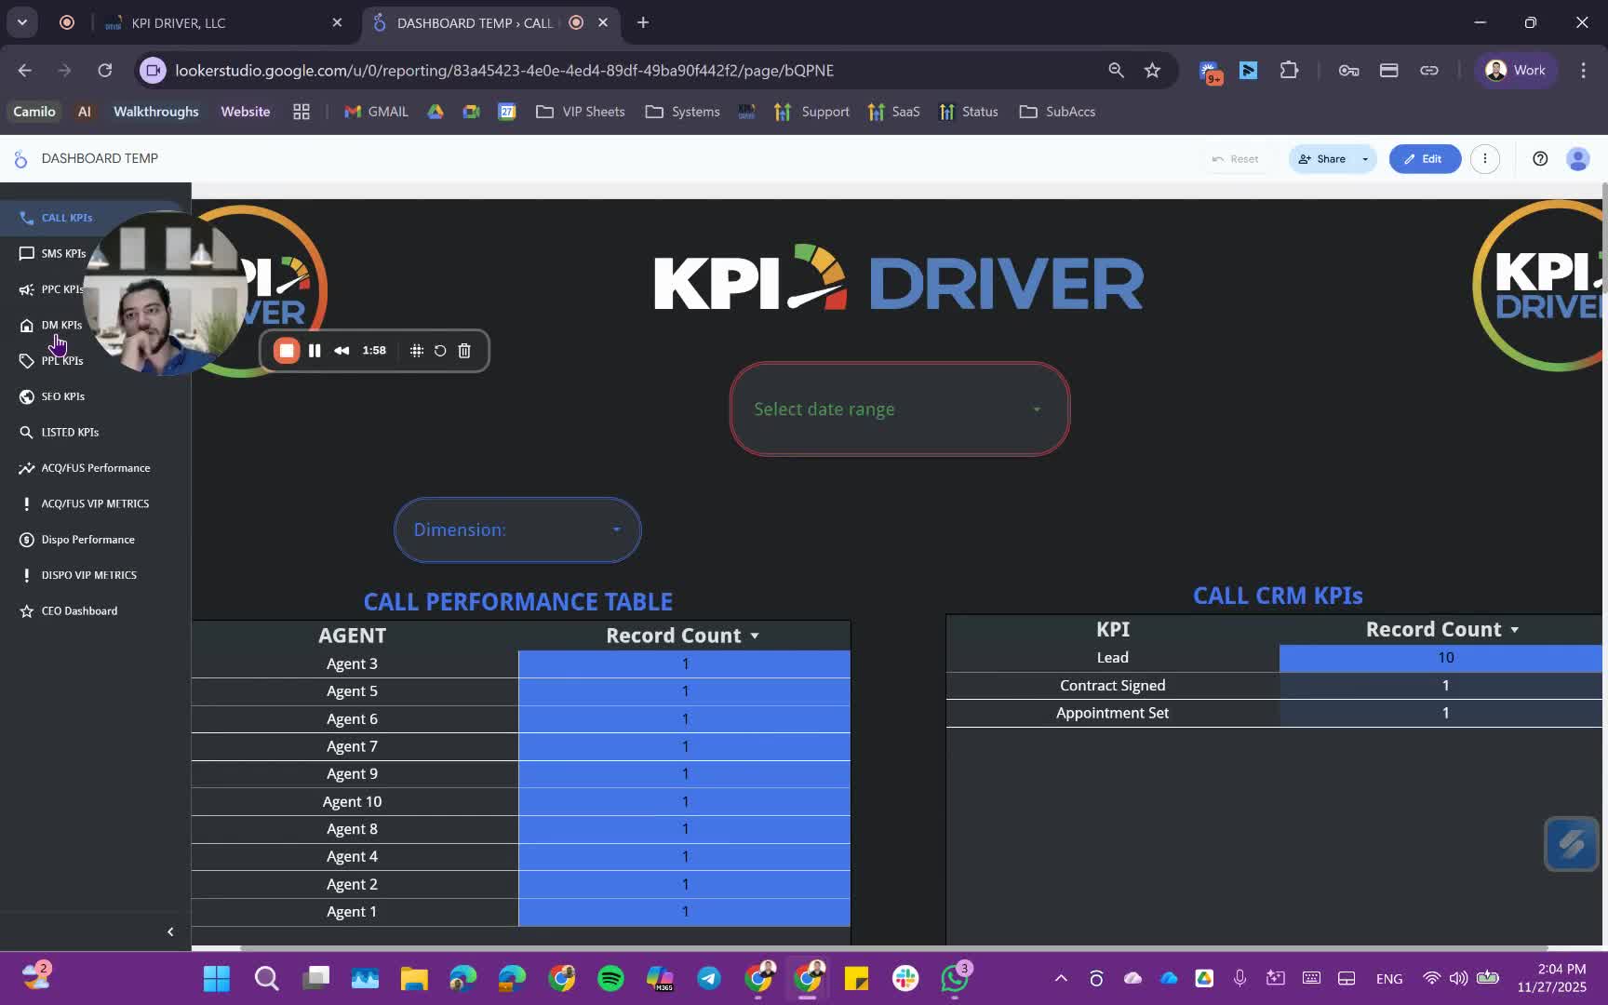Open the Select date range dropdown
The image size is (1608, 1005).
900,409
